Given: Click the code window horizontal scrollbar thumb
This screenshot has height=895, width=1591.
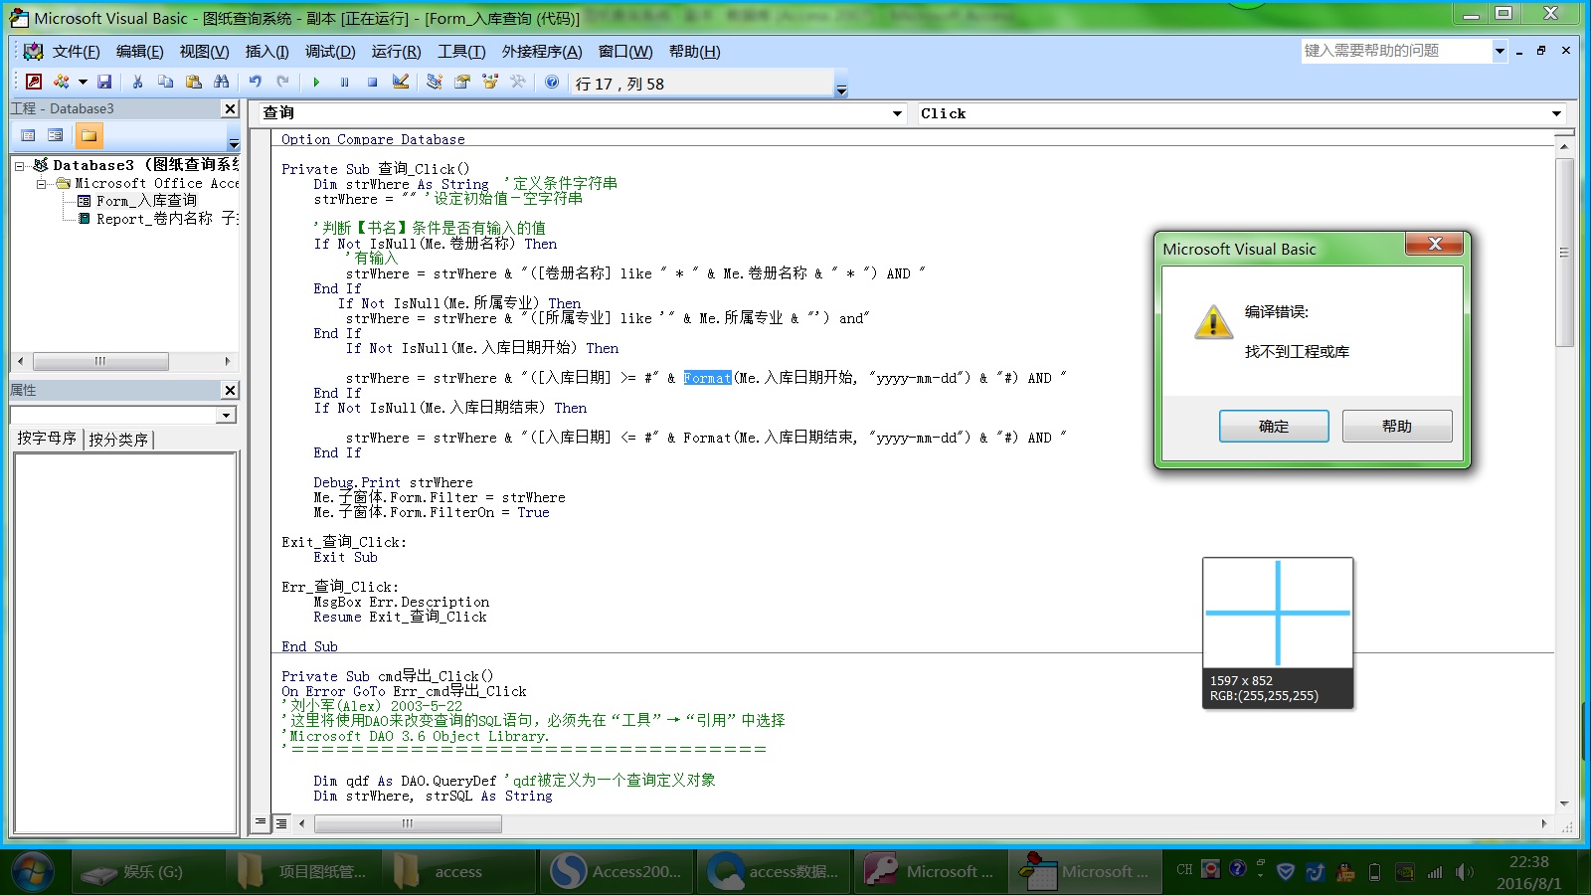Looking at the screenshot, I should (x=408, y=823).
